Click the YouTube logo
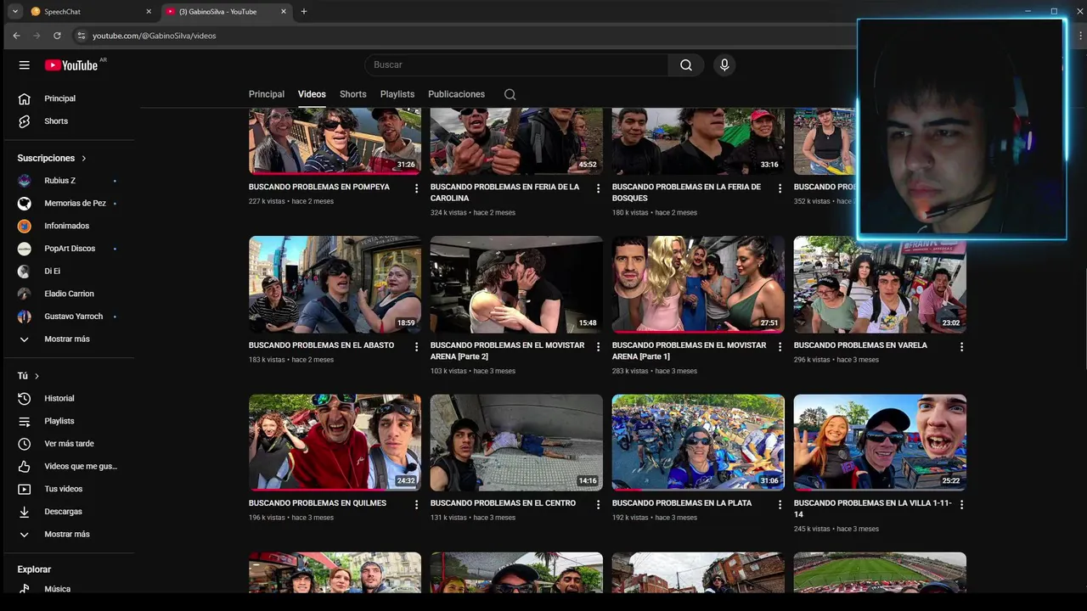 (71, 65)
